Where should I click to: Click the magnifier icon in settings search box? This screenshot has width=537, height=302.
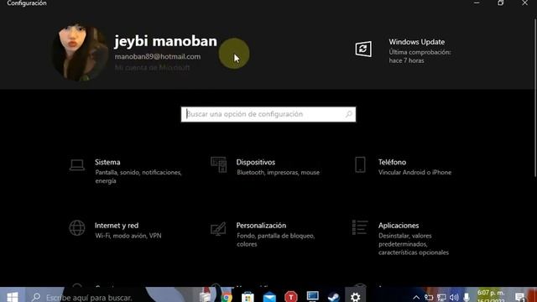(349, 114)
